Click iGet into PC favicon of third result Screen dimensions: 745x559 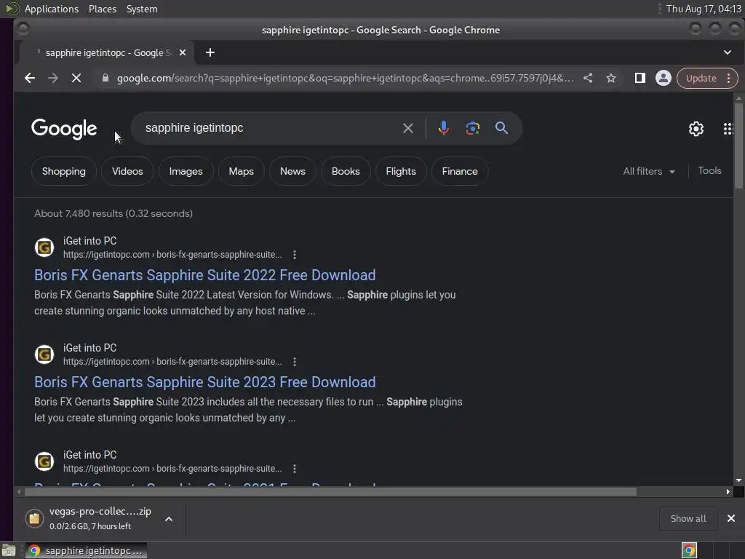click(x=44, y=461)
